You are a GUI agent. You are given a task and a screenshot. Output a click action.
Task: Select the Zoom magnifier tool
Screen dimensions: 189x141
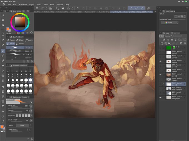[3, 15]
